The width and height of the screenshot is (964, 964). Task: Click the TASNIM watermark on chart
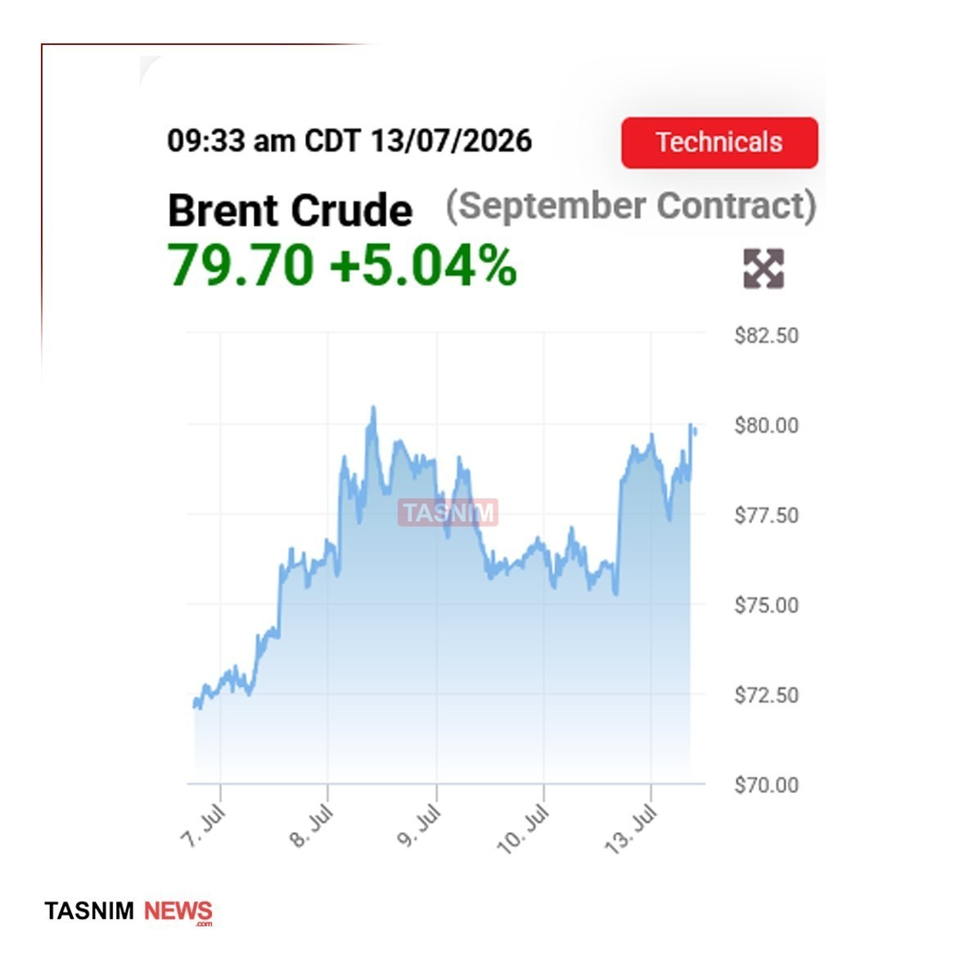click(448, 513)
